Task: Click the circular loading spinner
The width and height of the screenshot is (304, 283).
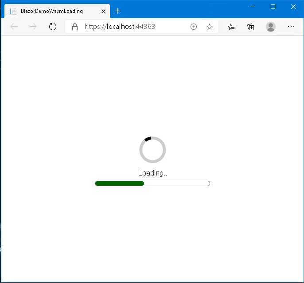Action: click(152, 149)
